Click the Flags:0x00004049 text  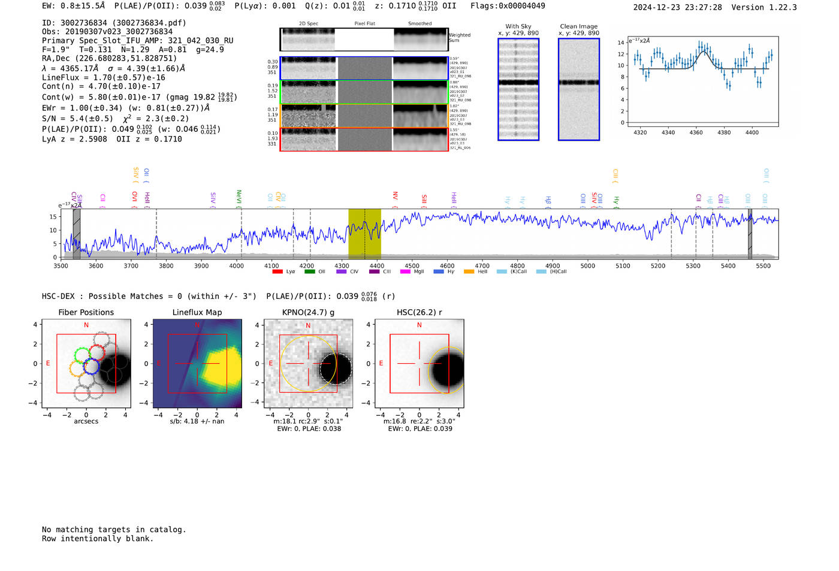tap(508, 6)
